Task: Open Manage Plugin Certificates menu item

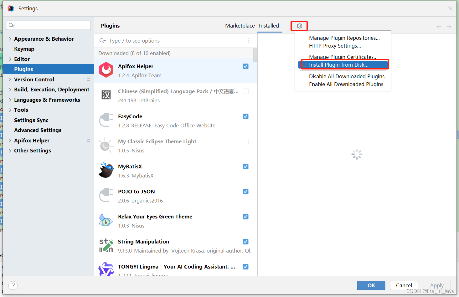Action: click(343, 57)
